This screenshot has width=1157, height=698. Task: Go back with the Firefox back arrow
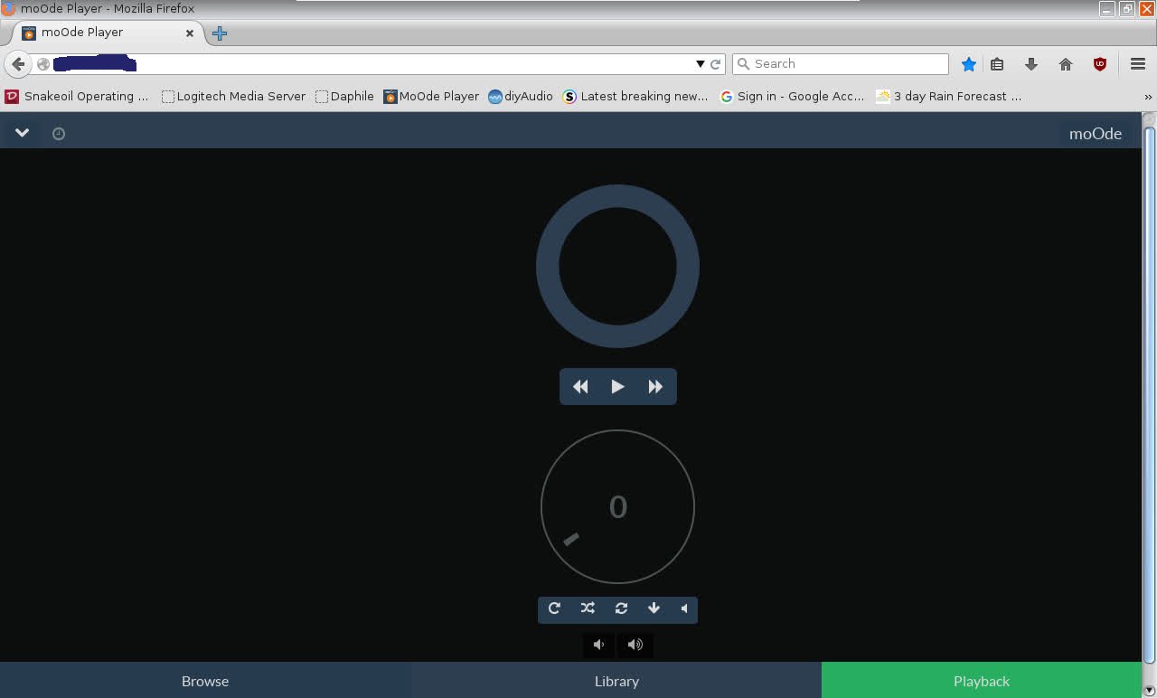(x=18, y=64)
